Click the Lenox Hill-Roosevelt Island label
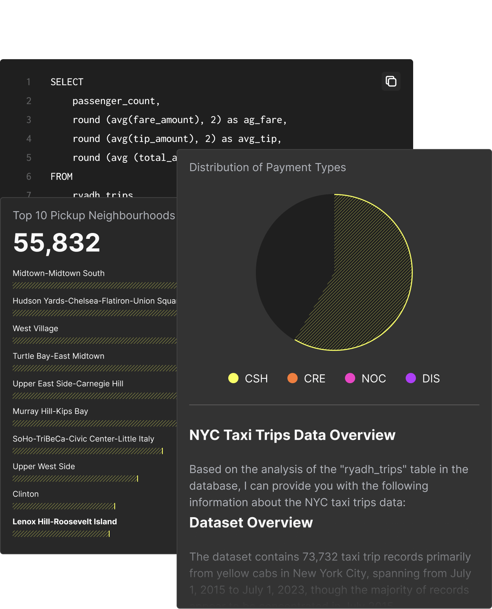This screenshot has width=492, height=609. pyautogui.click(x=65, y=521)
